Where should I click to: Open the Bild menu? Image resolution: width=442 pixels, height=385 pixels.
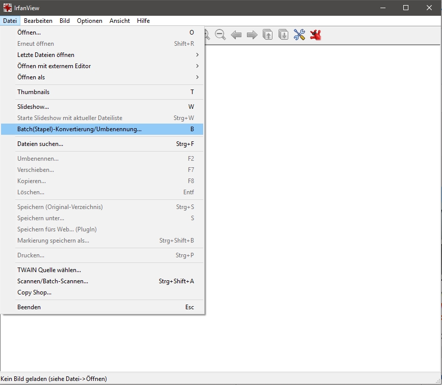65,20
